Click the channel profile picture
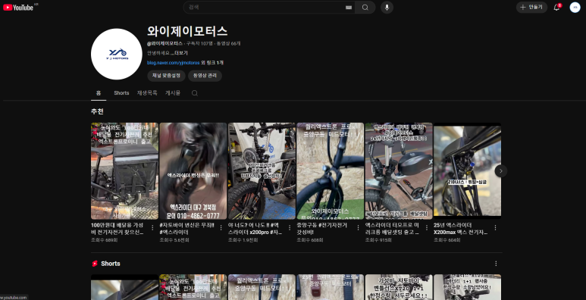The image size is (586, 300). coord(117,55)
